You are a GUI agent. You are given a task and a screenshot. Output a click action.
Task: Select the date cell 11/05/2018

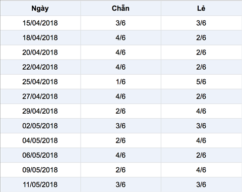tap(40, 184)
